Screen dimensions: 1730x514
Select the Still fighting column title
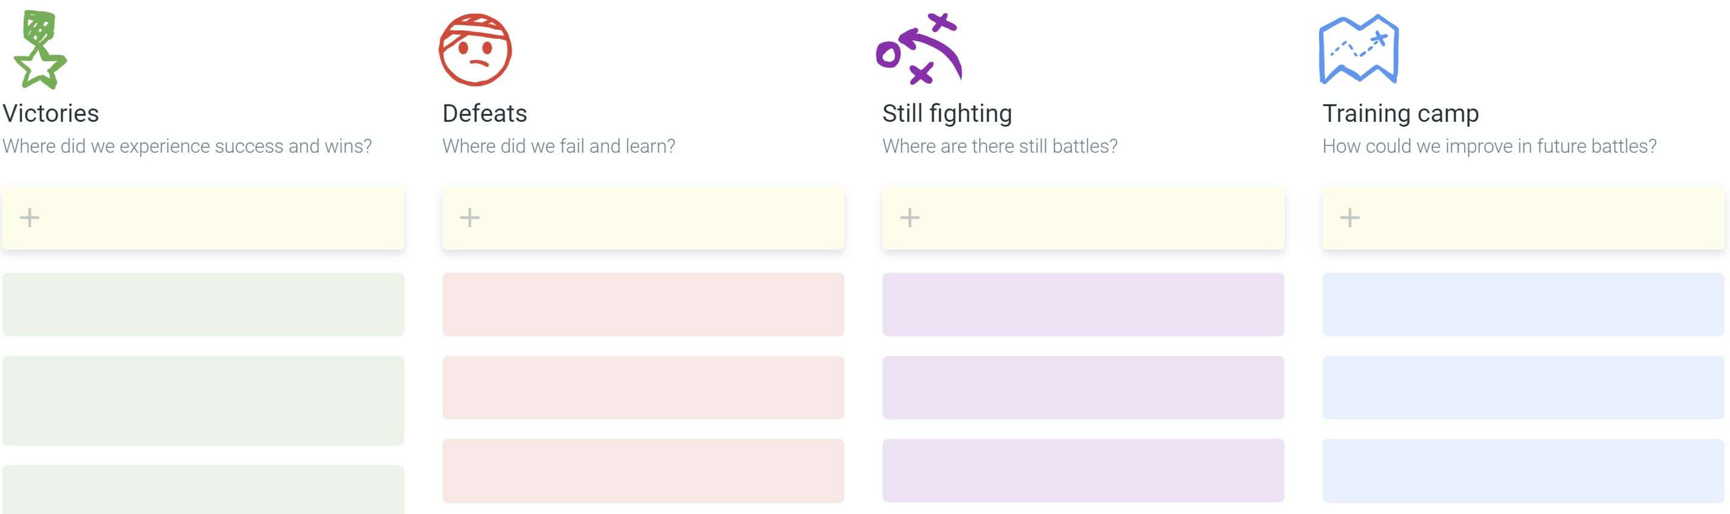(947, 113)
